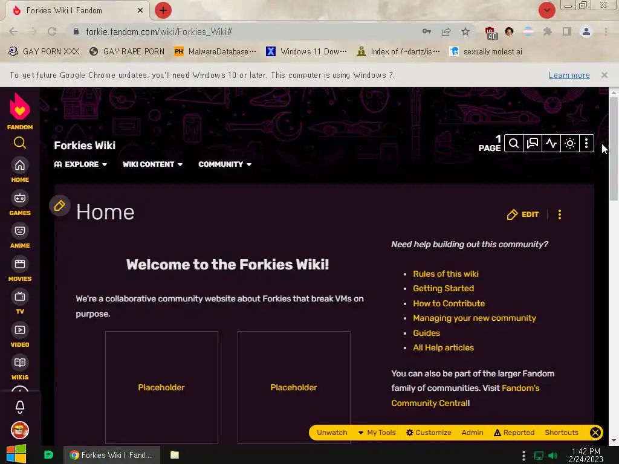The width and height of the screenshot is (619, 464).
Task: Open TV in Fandom sidebar
Action: point(20,302)
